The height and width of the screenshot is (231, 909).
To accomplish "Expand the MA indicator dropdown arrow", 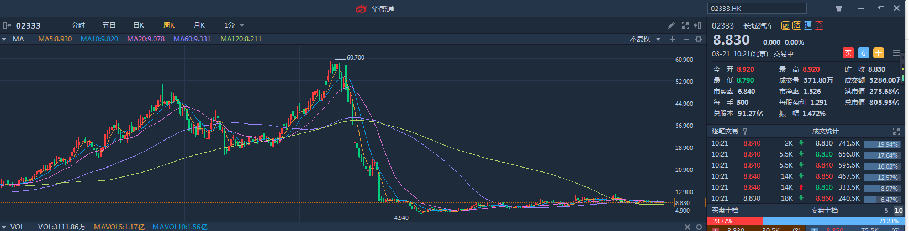I will pyautogui.click(x=4, y=39).
